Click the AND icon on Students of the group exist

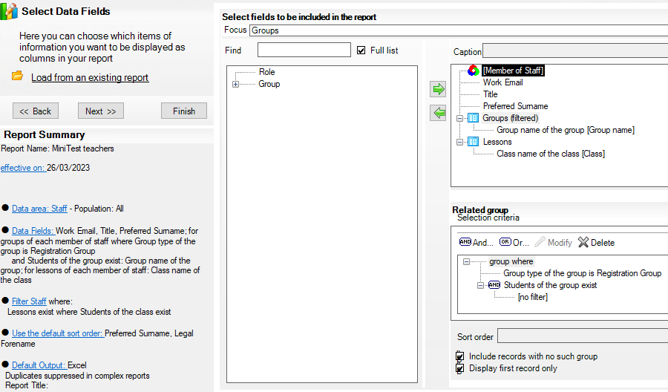coord(494,284)
